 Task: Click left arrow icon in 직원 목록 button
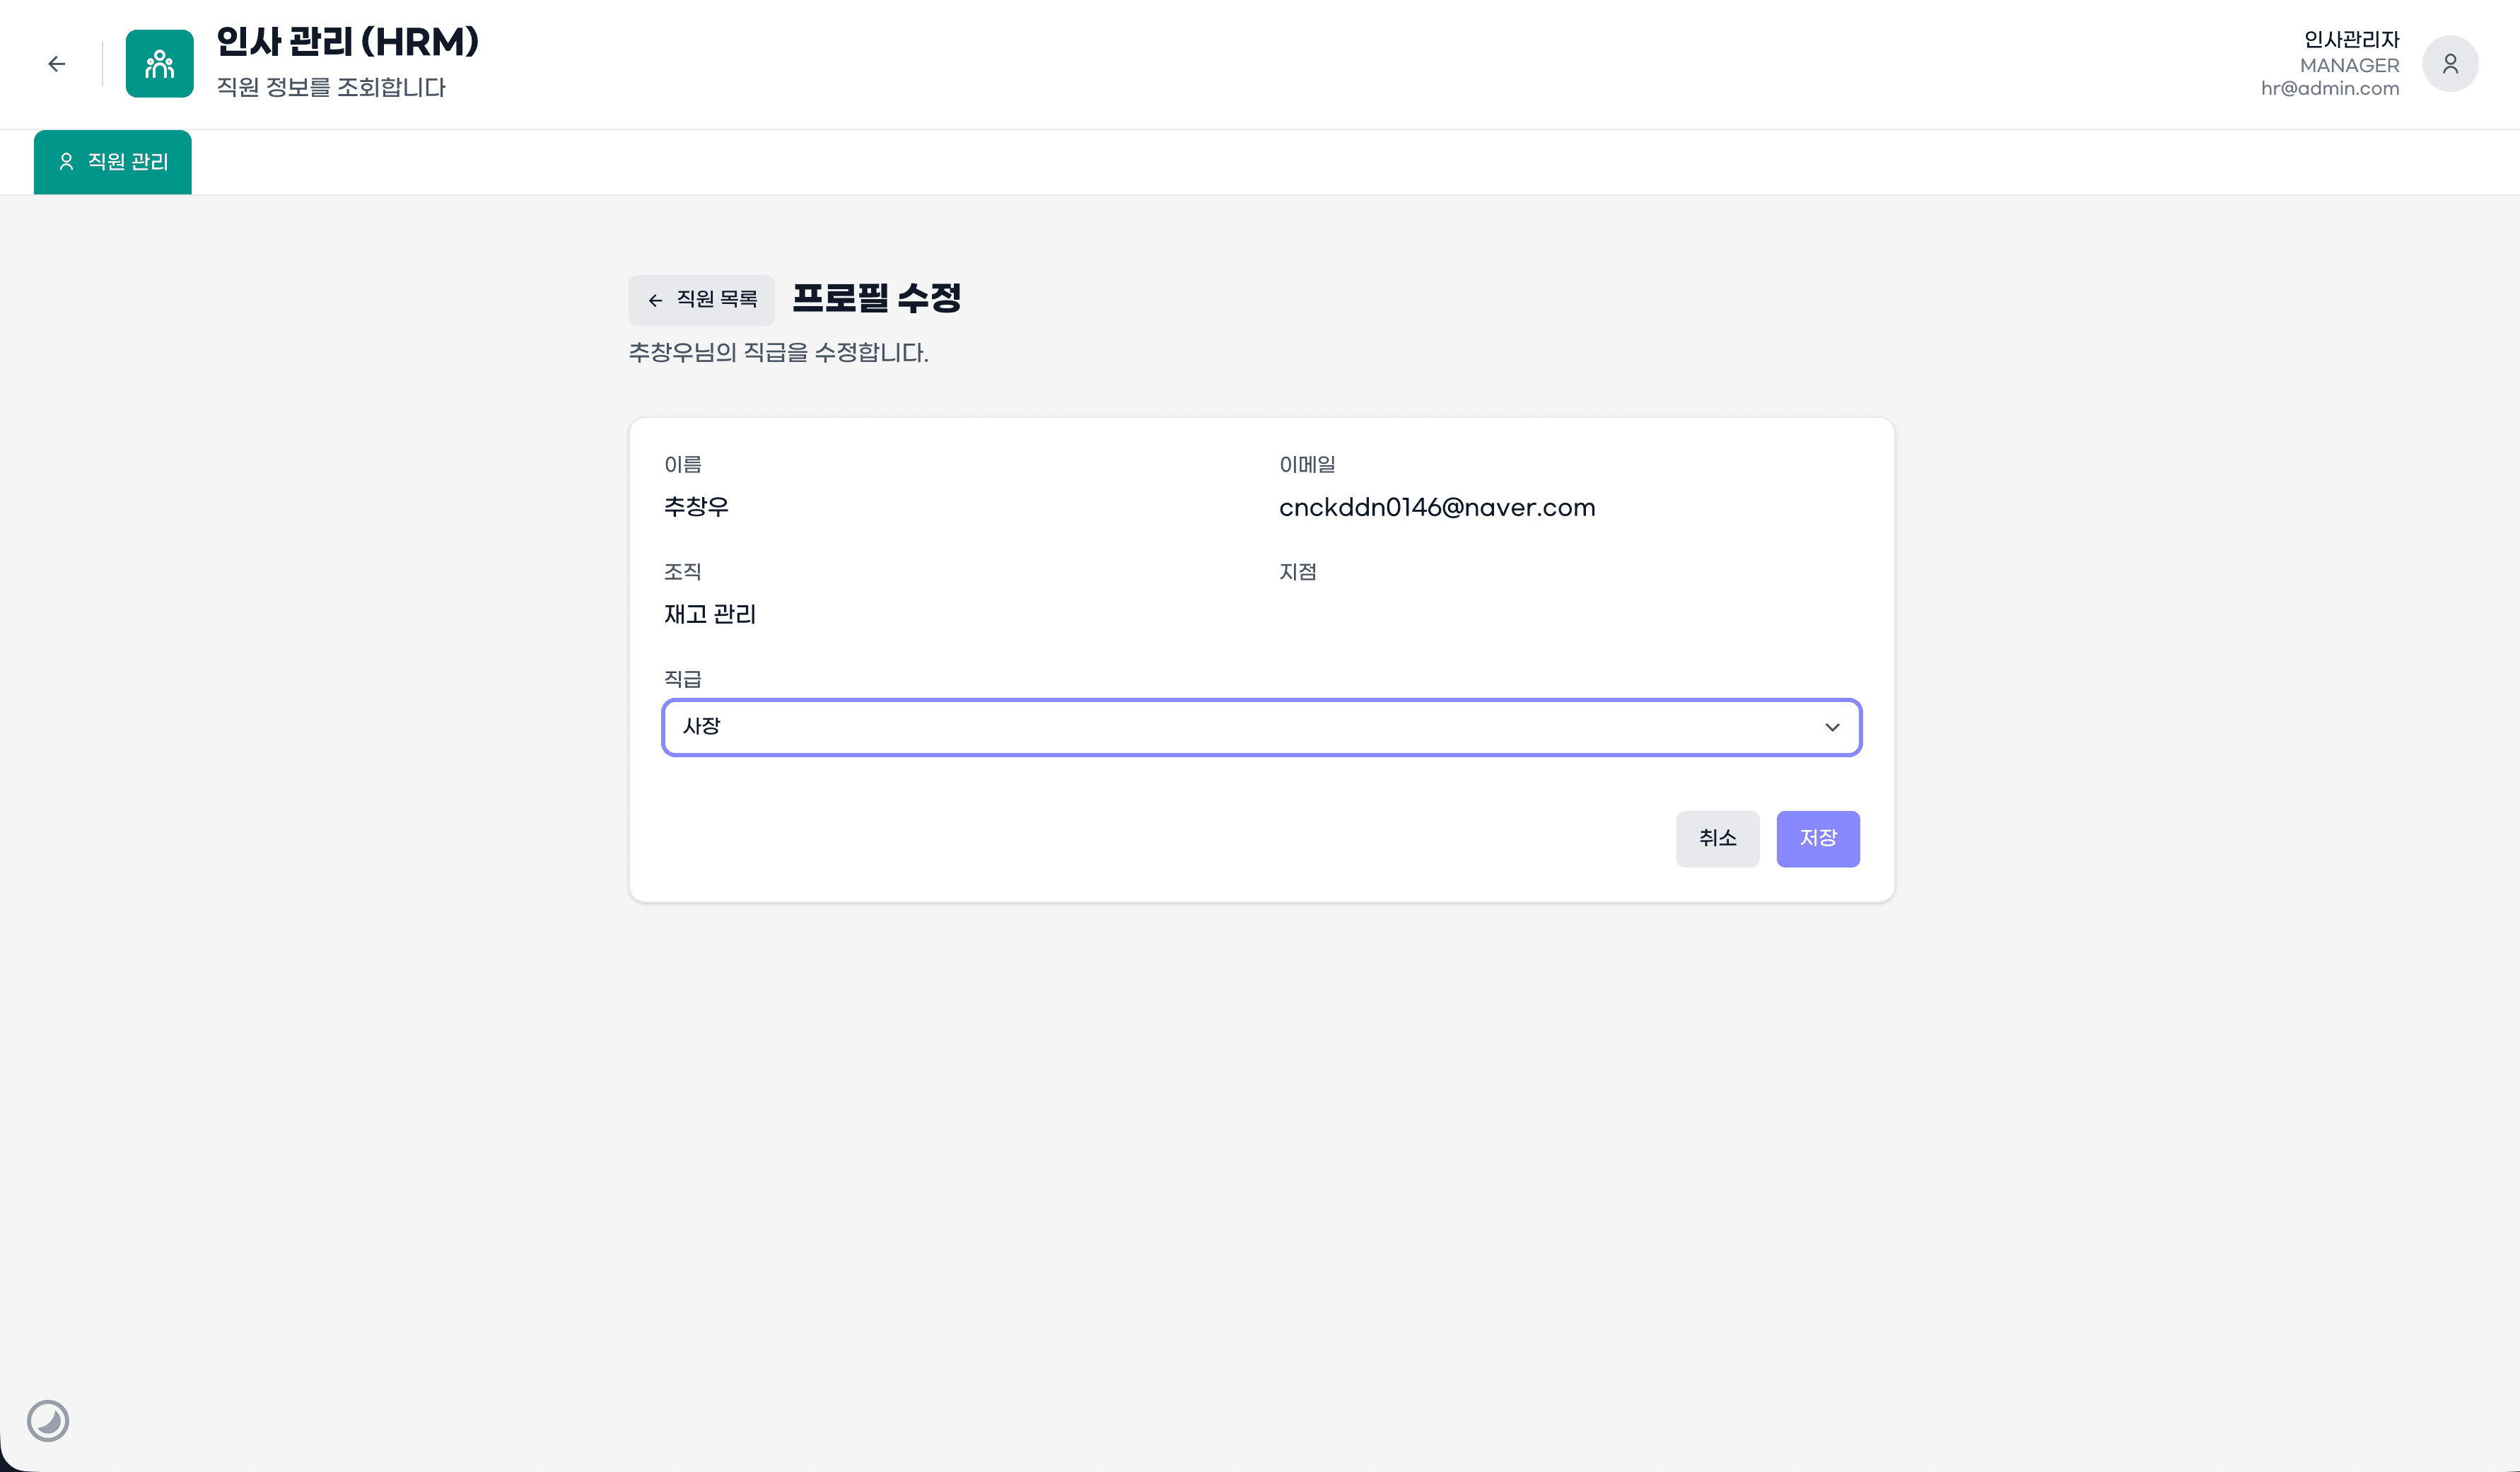655,300
